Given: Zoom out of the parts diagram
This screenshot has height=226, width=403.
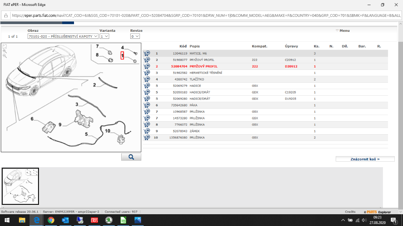Looking at the screenshot, I should click(x=5, y=56).
